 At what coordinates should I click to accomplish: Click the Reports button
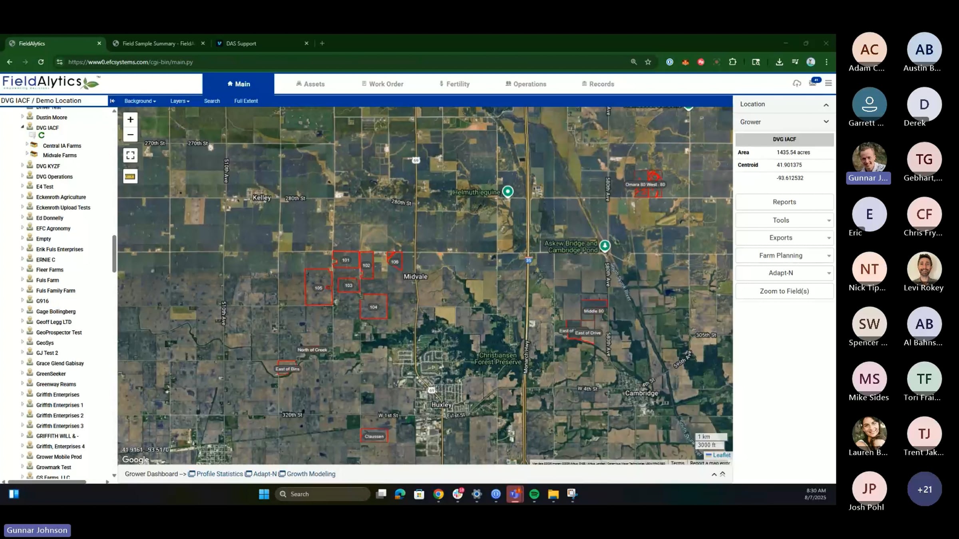pyautogui.click(x=784, y=202)
